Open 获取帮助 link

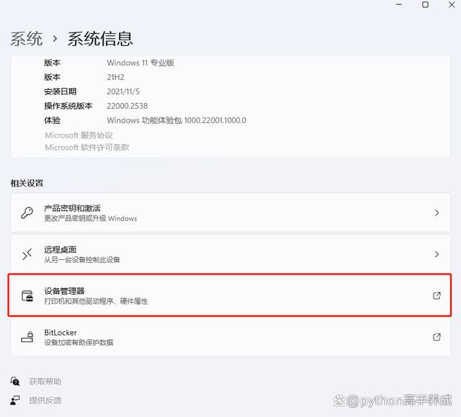pyautogui.click(x=45, y=382)
